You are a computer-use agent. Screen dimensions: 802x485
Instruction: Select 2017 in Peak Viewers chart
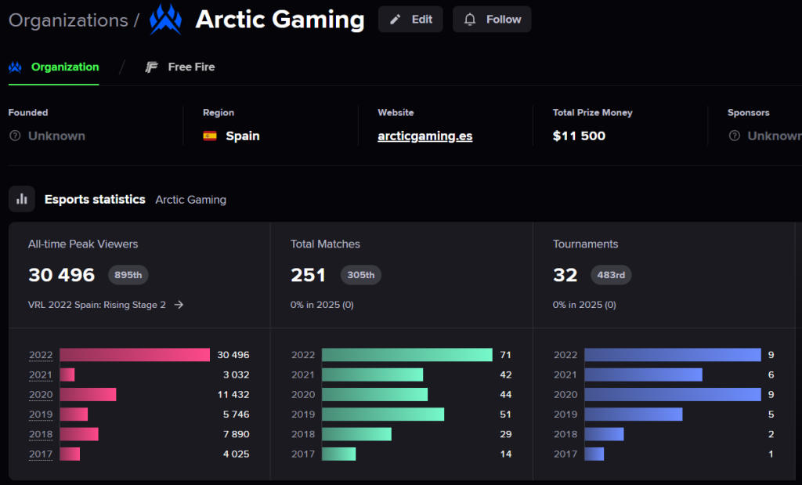pyautogui.click(x=41, y=454)
